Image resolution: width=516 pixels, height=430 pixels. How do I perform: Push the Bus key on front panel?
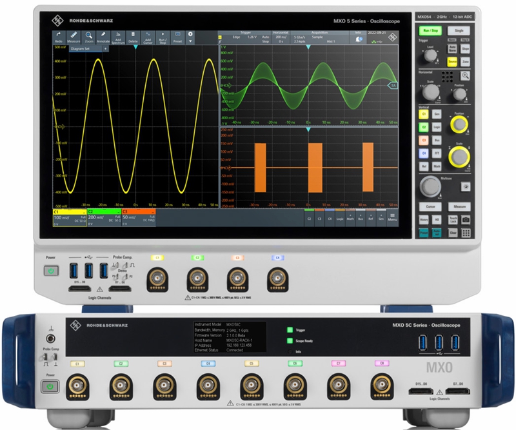click(x=437, y=140)
